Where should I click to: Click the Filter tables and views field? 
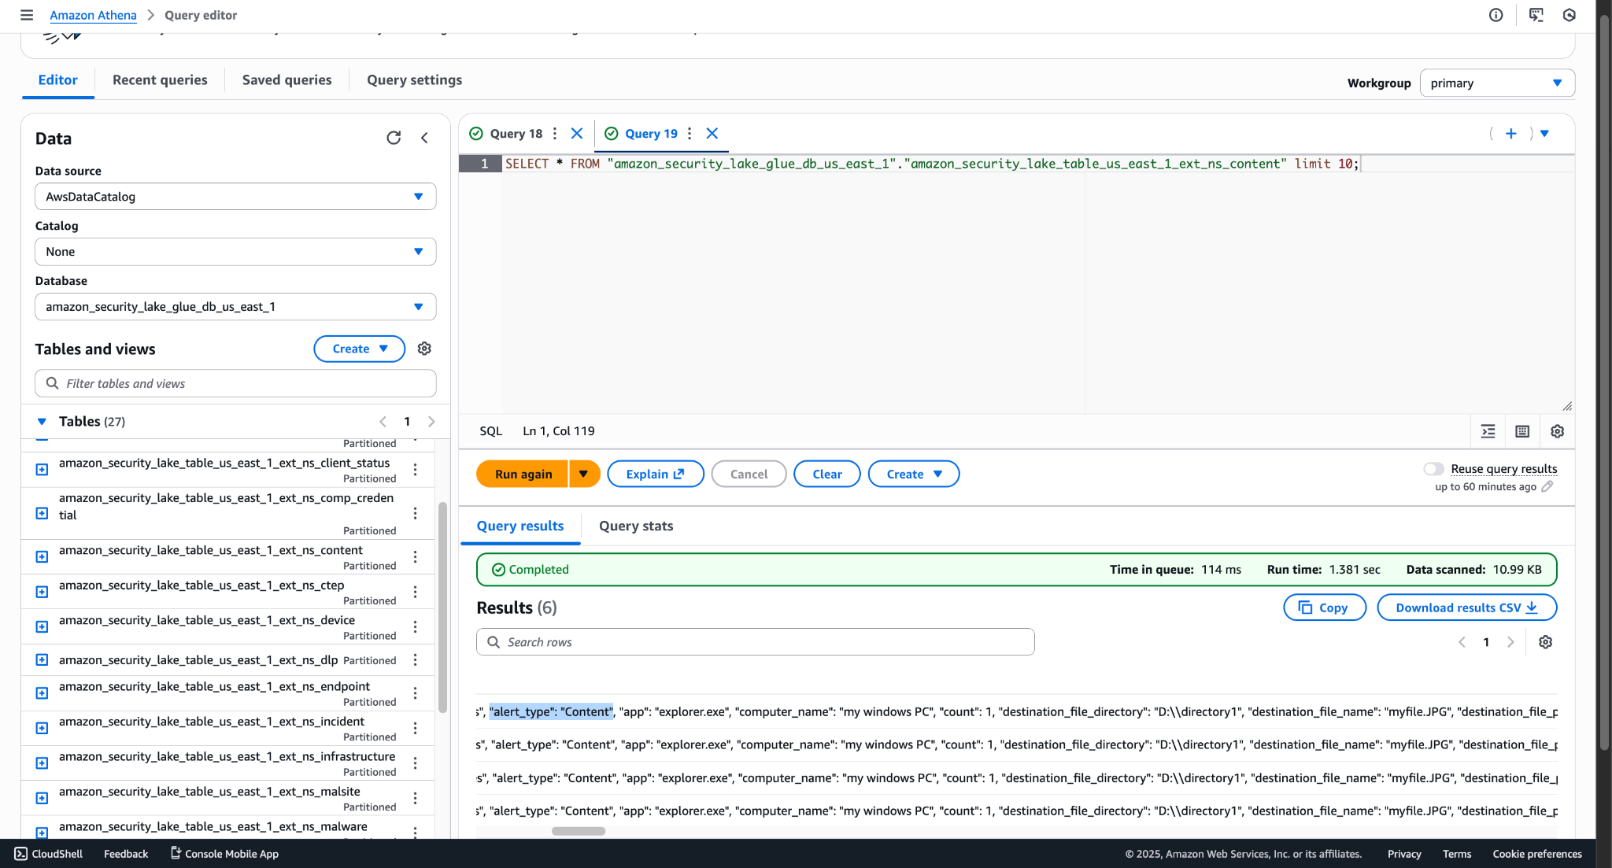tap(235, 383)
